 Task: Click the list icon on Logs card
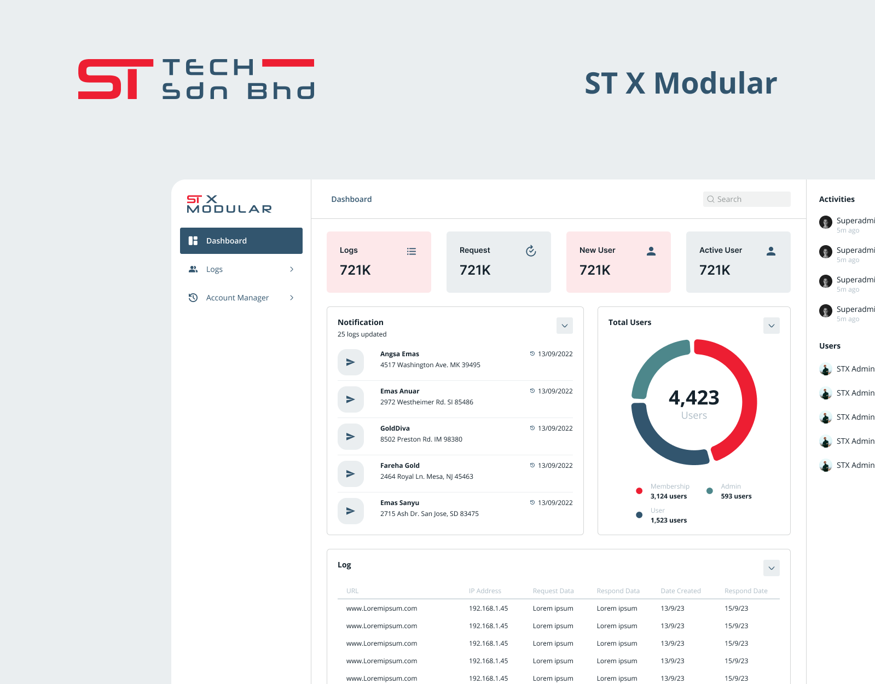click(412, 251)
